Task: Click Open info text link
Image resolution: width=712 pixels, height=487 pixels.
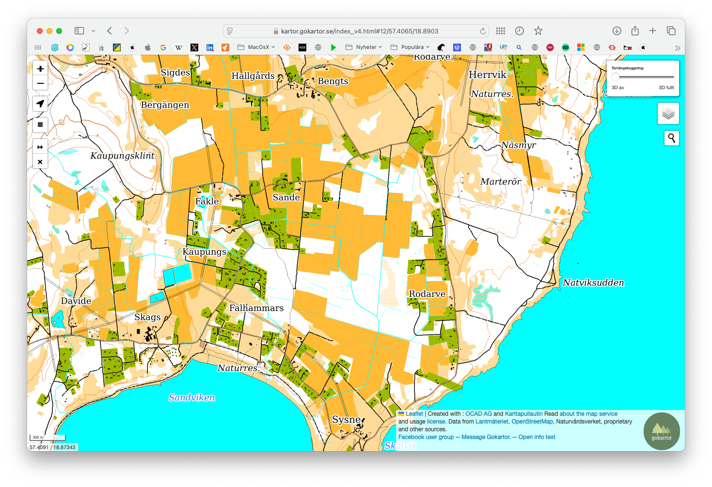Action: (x=537, y=437)
